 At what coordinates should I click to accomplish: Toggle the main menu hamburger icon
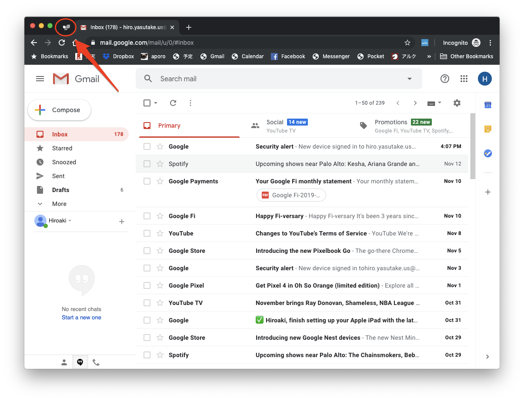(40, 79)
